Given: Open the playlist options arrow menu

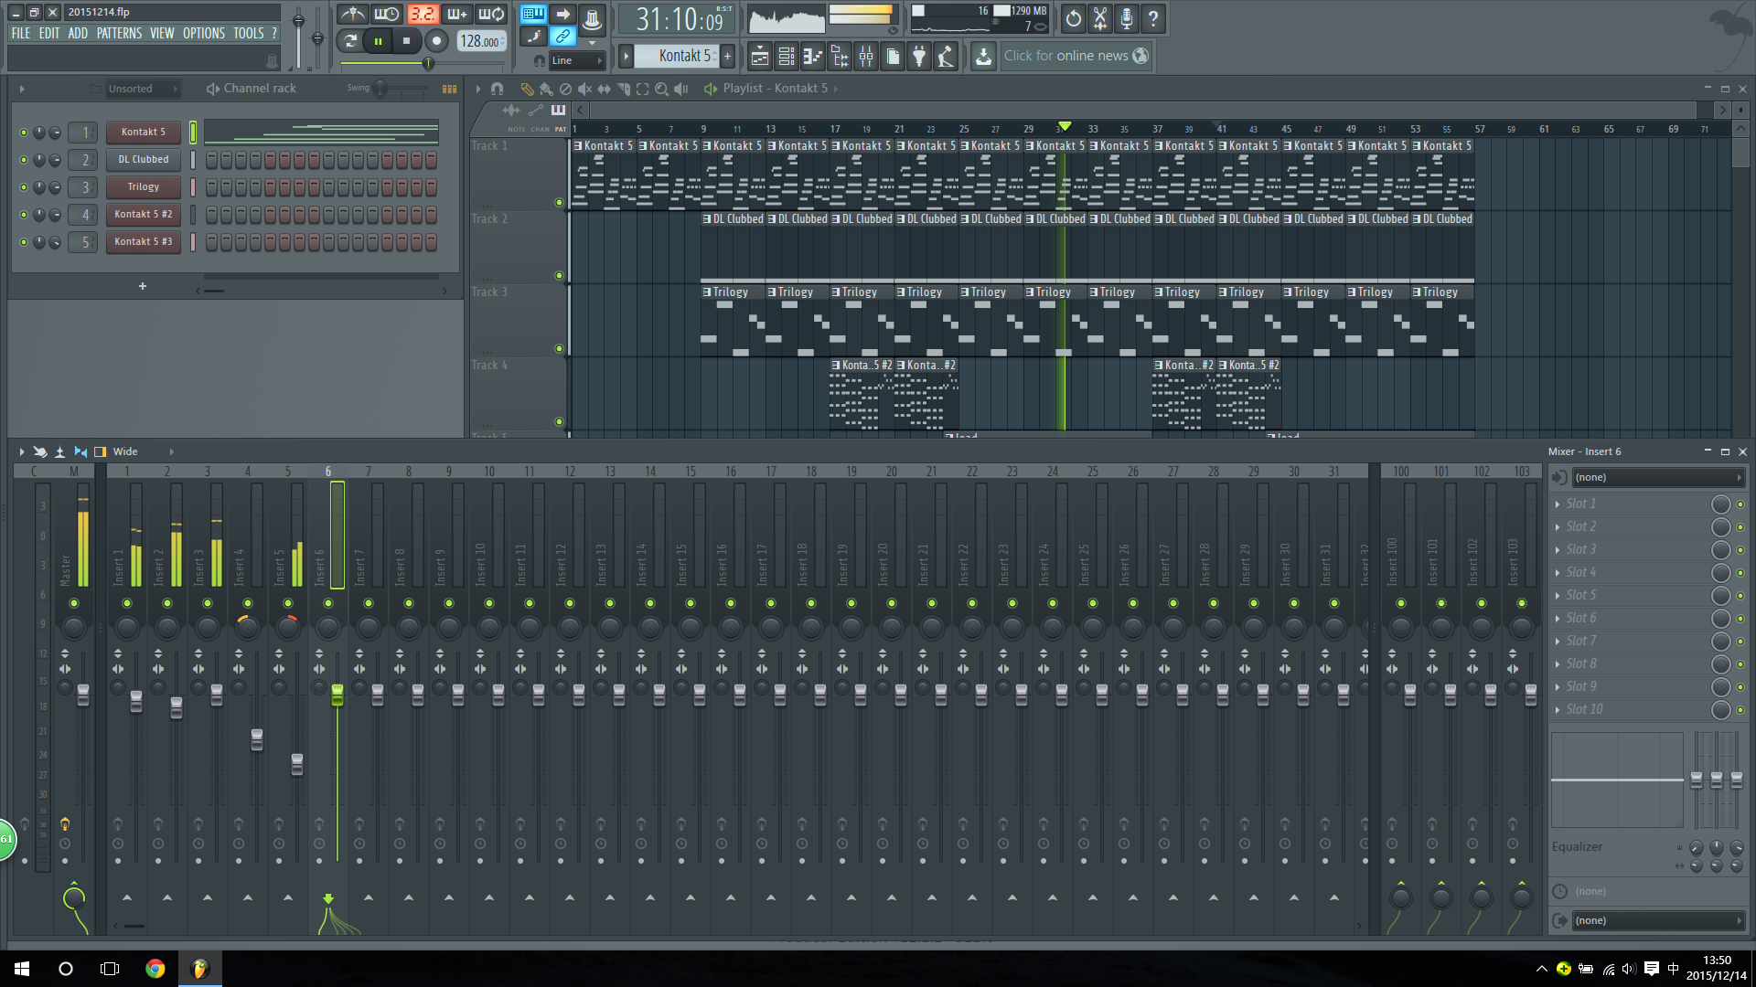Looking at the screenshot, I should [x=477, y=89].
